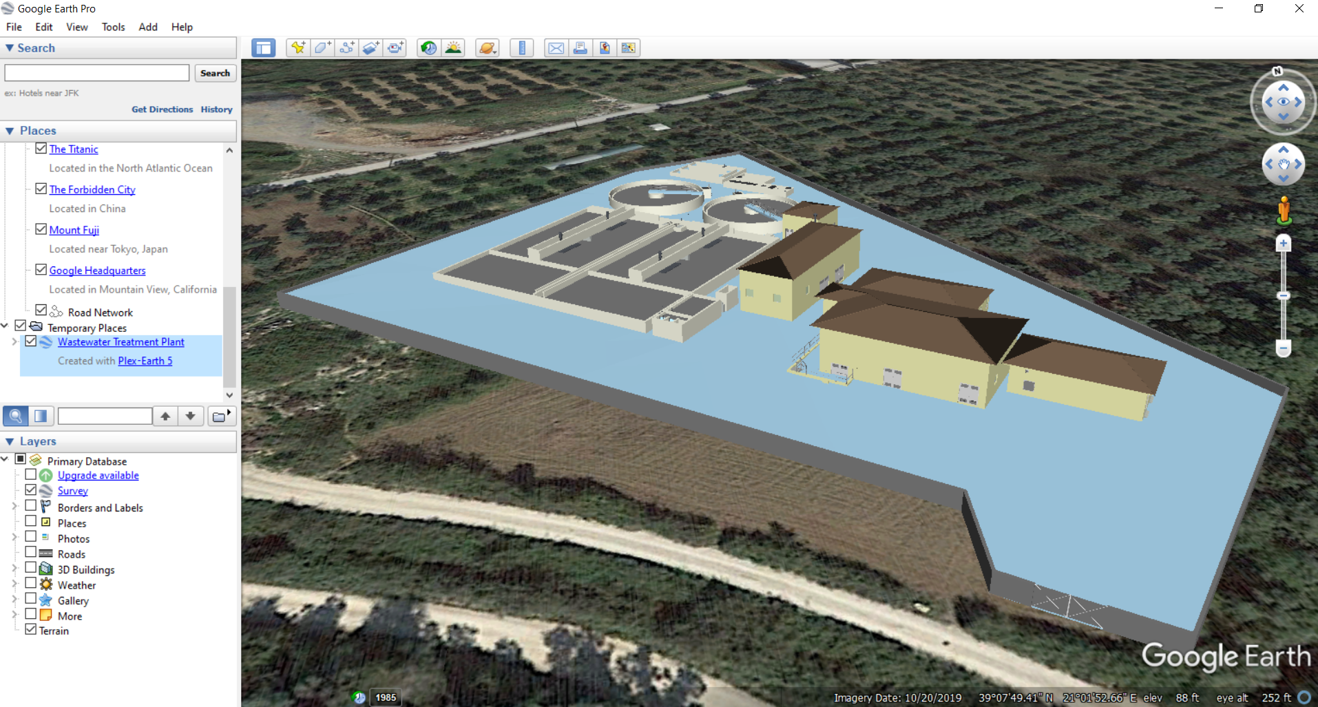The height and width of the screenshot is (707, 1318).
Task: Email the current view
Action: click(x=556, y=48)
